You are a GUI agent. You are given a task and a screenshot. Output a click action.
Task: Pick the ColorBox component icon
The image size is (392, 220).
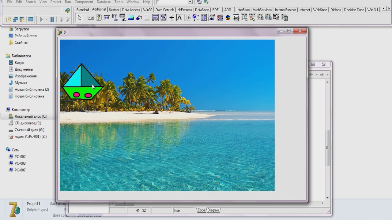220,18
